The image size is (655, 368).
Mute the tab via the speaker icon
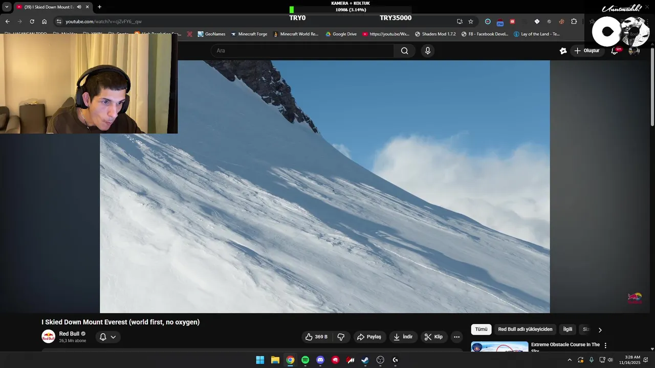pyautogui.click(x=79, y=7)
